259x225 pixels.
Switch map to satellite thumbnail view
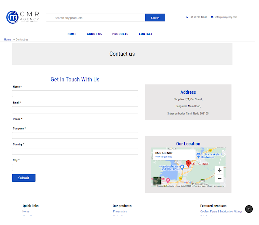[157, 181]
